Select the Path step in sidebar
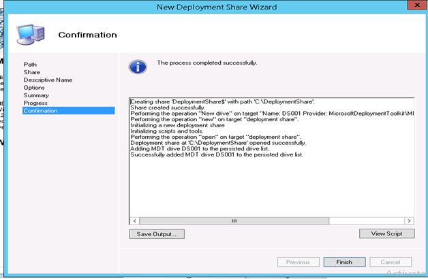This screenshot has height=279, width=428. point(30,65)
